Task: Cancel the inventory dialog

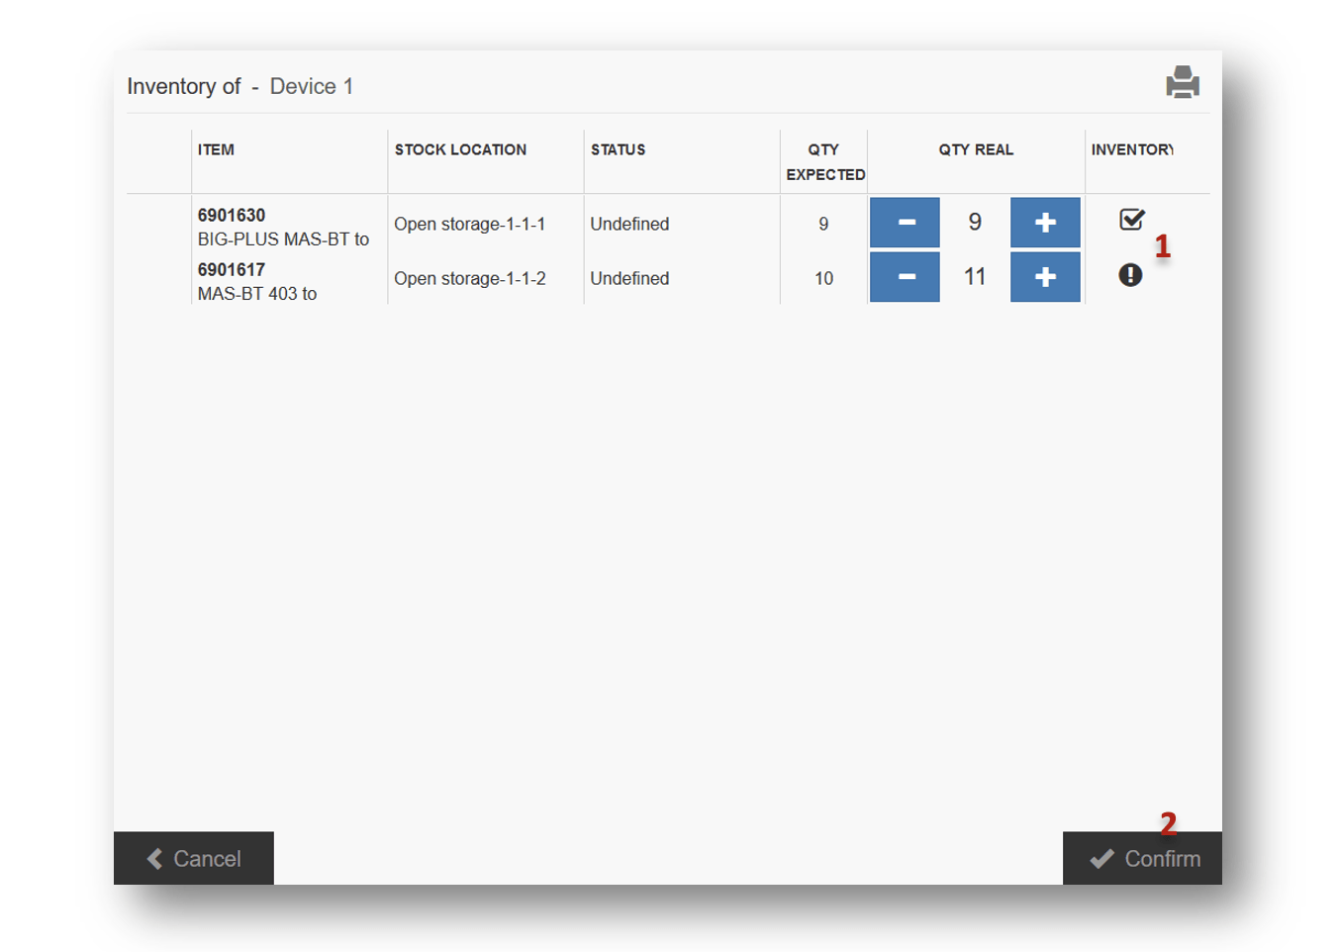Action: click(x=194, y=858)
